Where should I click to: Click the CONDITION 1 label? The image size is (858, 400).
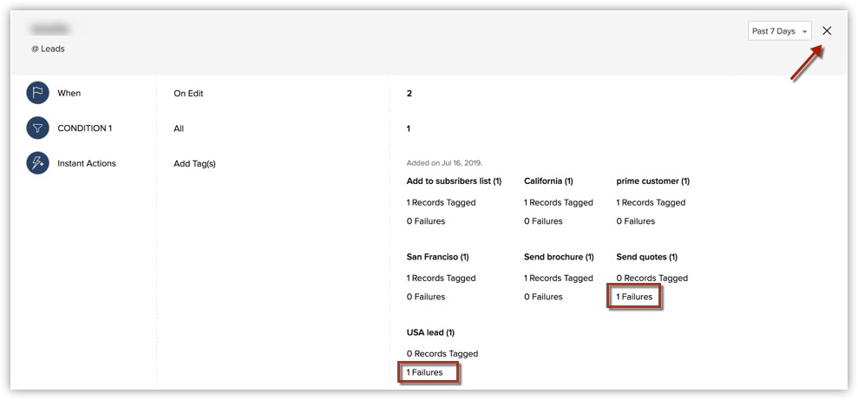(84, 128)
